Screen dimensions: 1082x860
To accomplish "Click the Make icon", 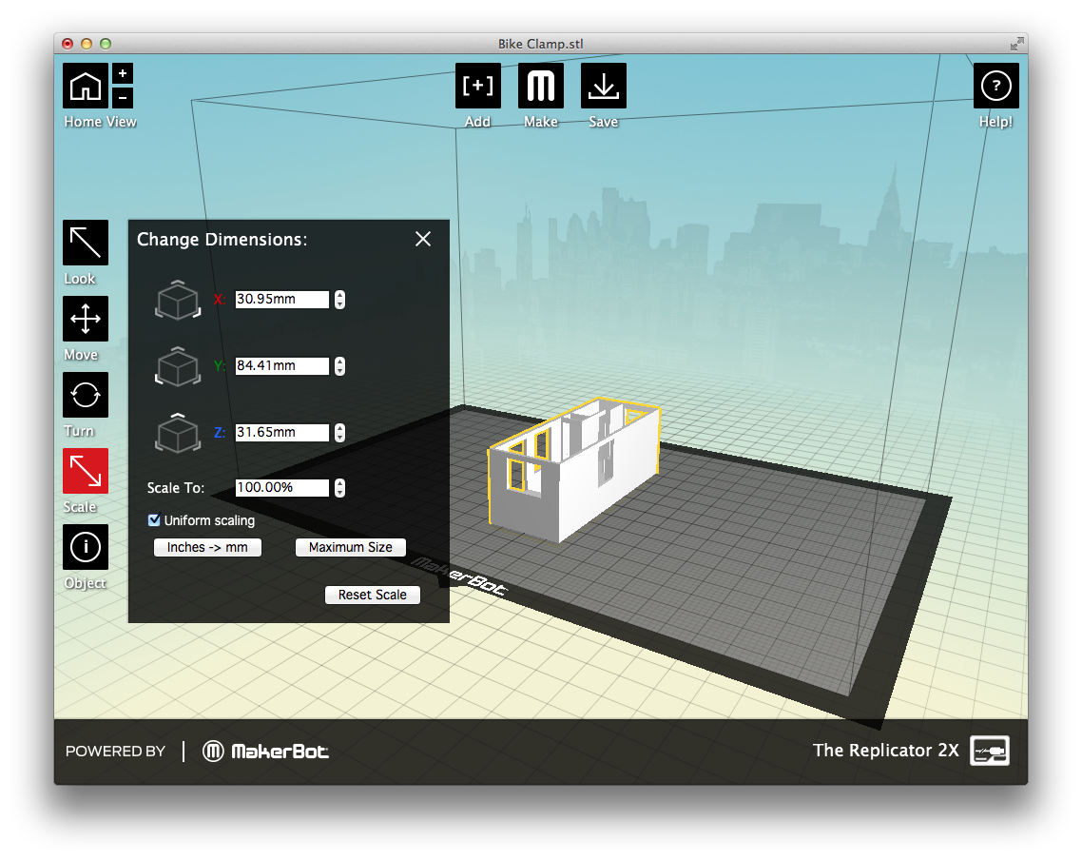I will pos(540,85).
